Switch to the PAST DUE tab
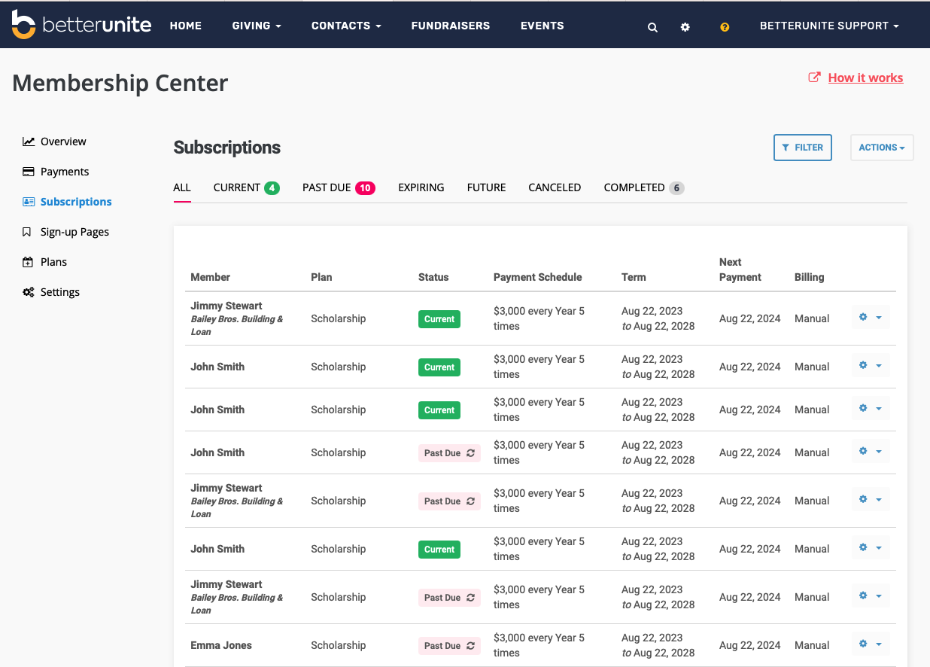 tap(327, 187)
